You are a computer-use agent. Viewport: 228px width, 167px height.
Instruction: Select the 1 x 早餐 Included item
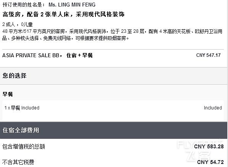point(22,108)
